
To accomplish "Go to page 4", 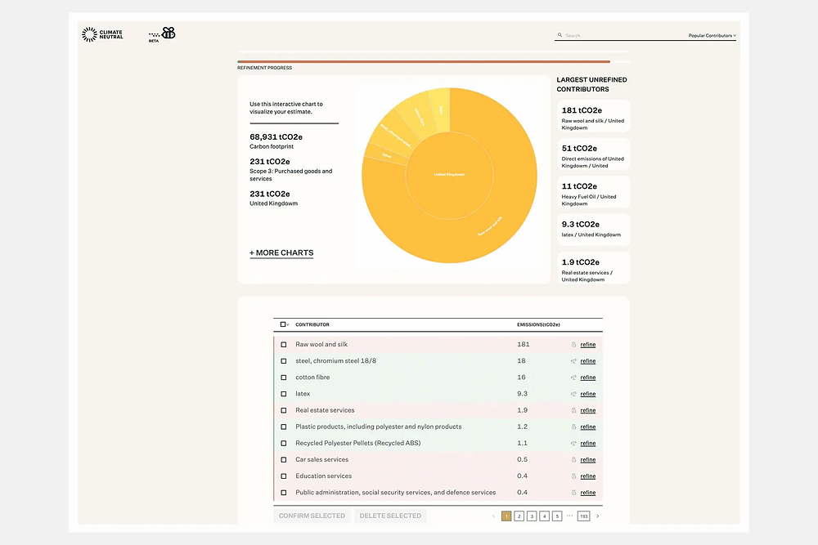I will 544,516.
